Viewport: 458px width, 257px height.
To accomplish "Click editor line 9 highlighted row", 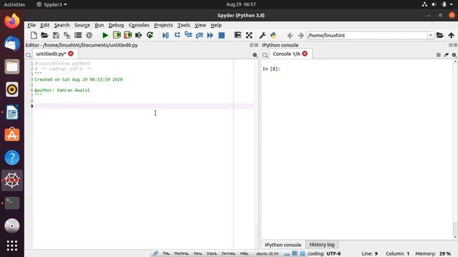I will [x=143, y=106].
